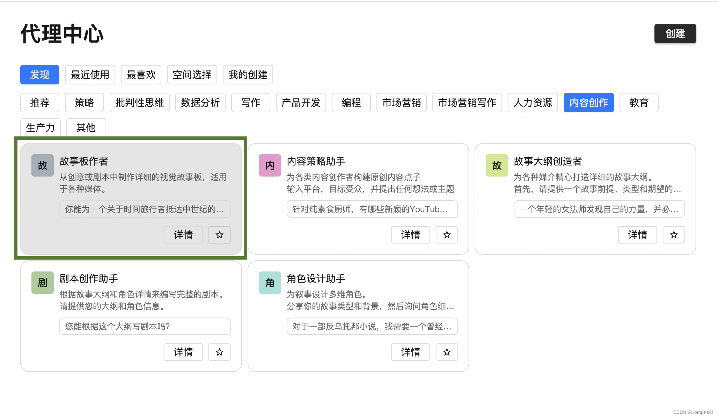Image resolution: width=718 pixels, height=418 pixels.
Task: Click star icon for 角色设计助手
Action: coord(447,352)
